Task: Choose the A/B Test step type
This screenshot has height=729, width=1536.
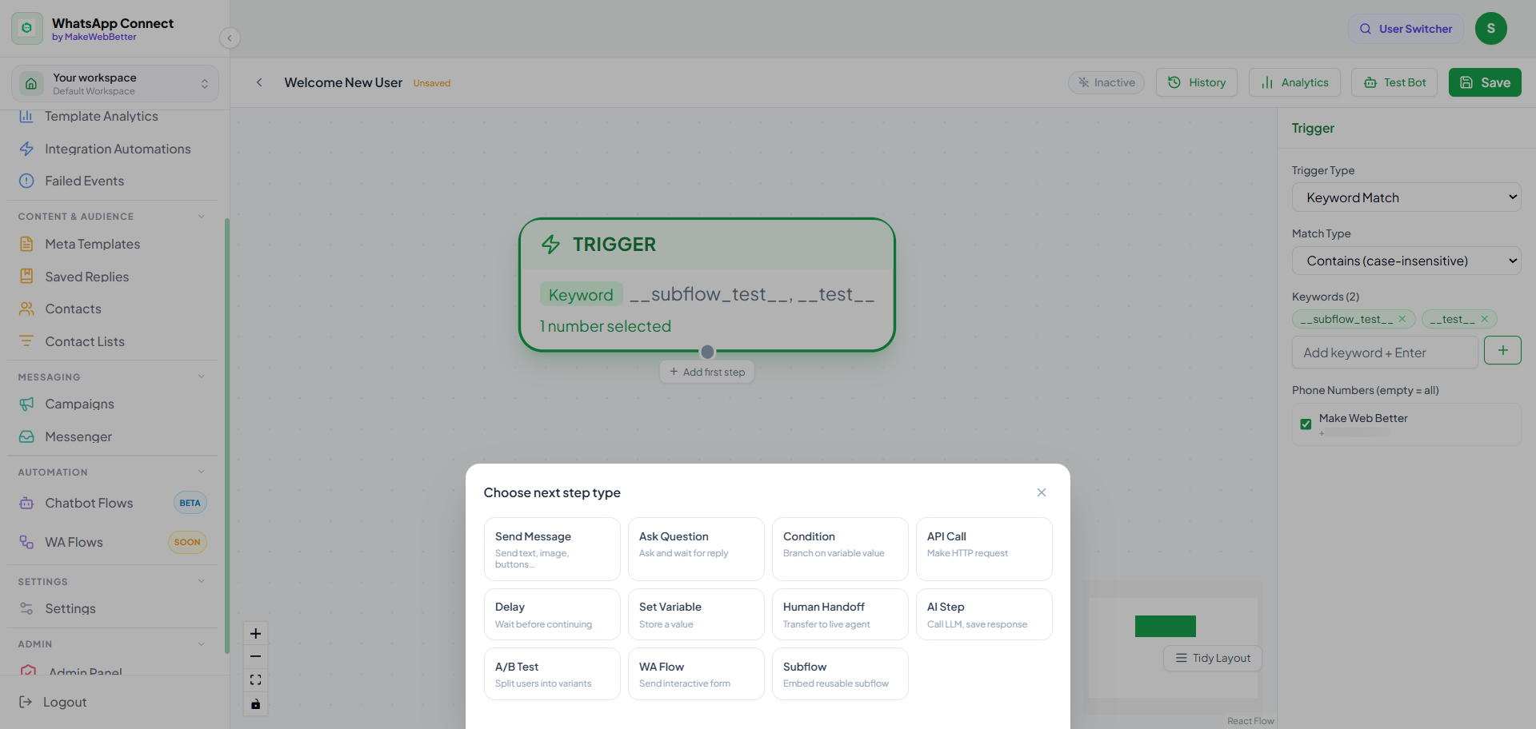Action: [552, 674]
